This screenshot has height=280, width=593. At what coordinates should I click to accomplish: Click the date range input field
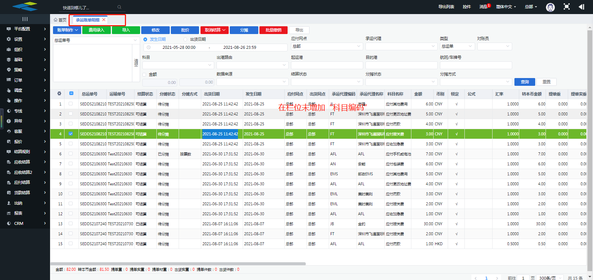[215, 47]
